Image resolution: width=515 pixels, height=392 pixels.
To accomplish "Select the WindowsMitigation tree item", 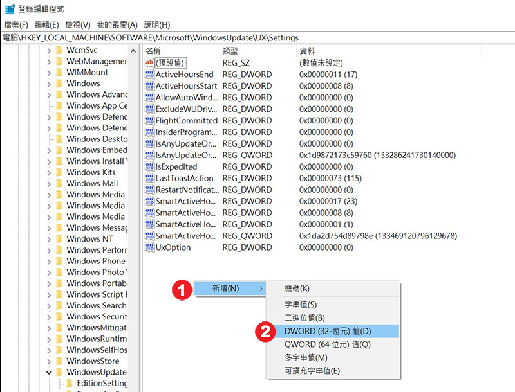I will [x=97, y=328].
